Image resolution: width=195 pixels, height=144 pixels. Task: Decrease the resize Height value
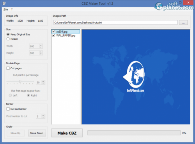coord(41,54)
